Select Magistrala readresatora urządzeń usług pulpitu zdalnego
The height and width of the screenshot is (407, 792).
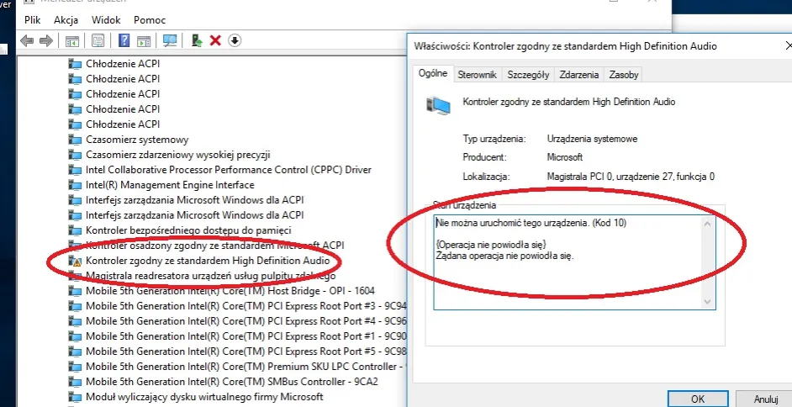pos(211,276)
